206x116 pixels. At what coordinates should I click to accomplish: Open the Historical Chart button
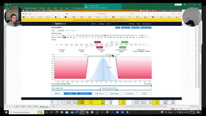[146, 28]
